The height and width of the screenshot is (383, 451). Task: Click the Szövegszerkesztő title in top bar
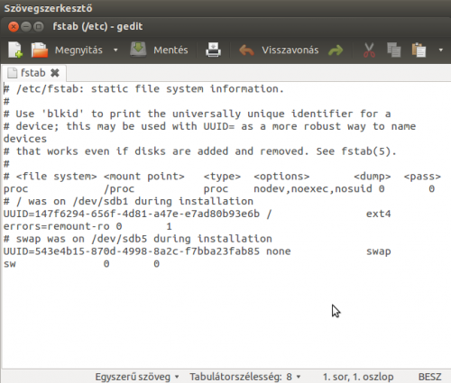48,8
